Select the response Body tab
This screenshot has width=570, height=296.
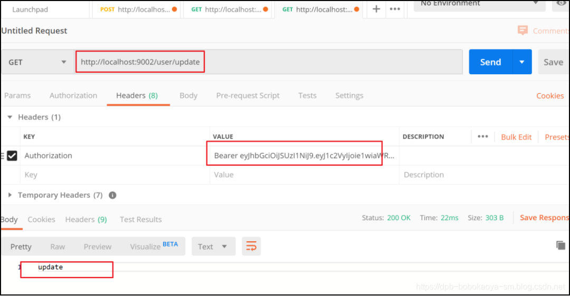click(x=9, y=220)
